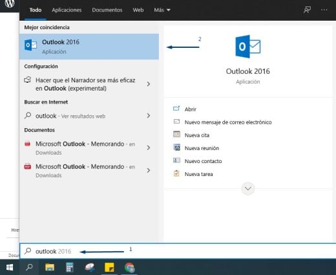This screenshot has width=336, height=275.
Task: Expand the Narrador setting chevron
Action: pos(149,84)
